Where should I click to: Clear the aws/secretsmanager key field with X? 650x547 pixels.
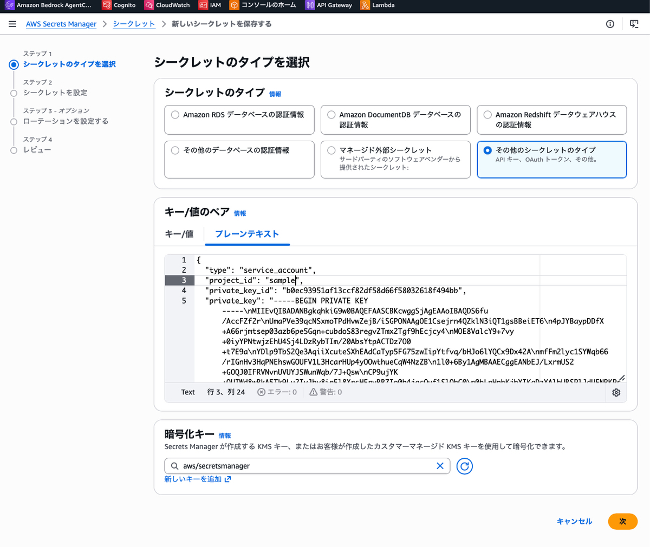[440, 466]
